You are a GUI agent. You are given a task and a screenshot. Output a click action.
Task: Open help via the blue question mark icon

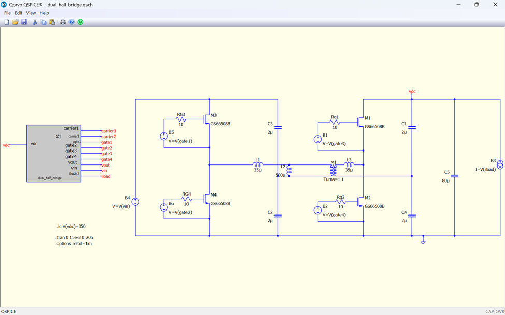pos(71,22)
